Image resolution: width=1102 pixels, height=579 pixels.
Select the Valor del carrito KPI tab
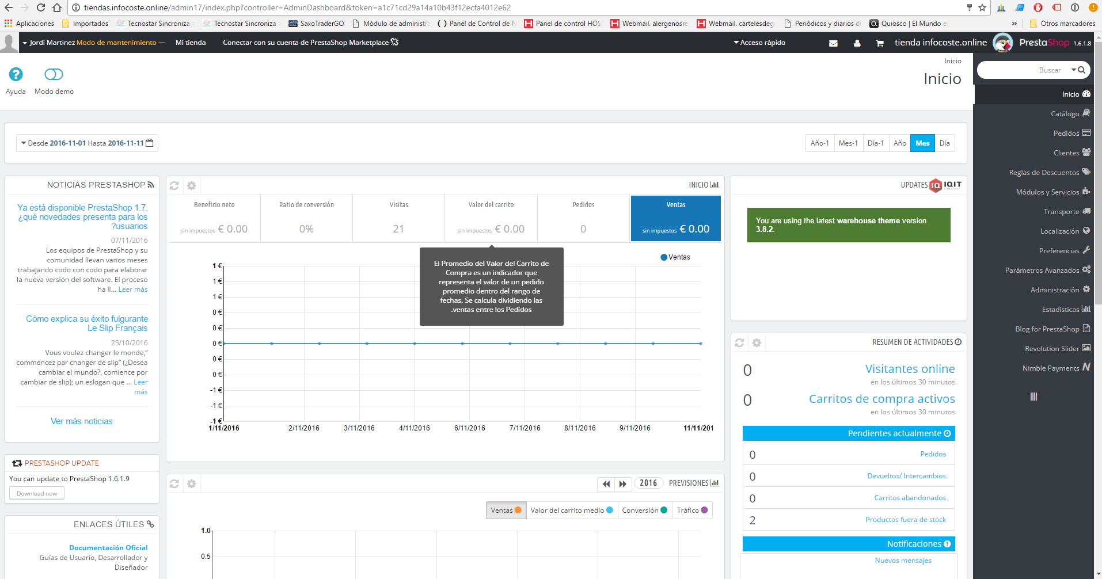pos(491,218)
